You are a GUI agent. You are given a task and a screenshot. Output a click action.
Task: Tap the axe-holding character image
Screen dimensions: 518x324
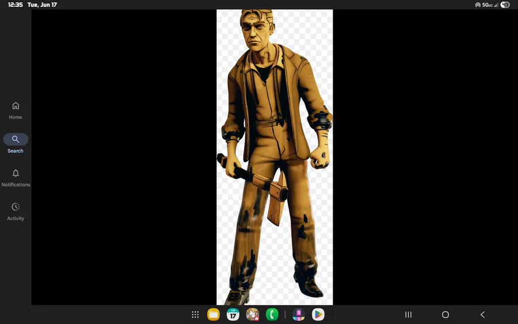(275, 157)
